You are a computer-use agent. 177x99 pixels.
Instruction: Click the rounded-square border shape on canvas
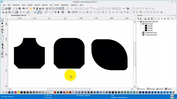(x=69, y=53)
